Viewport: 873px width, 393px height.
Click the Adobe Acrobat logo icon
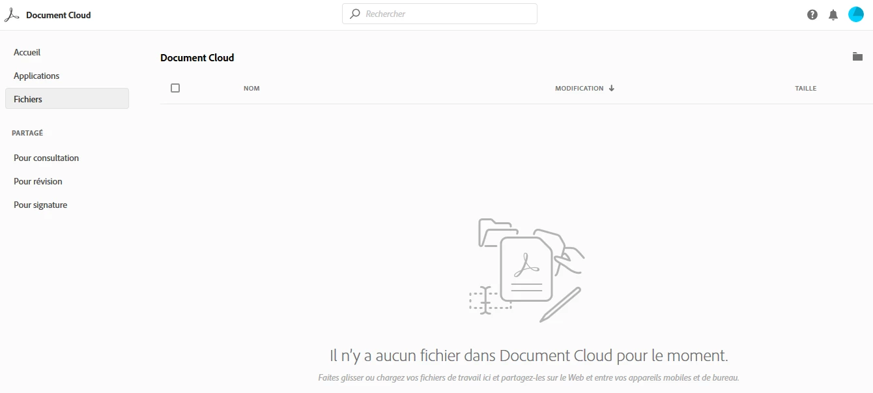(12, 15)
